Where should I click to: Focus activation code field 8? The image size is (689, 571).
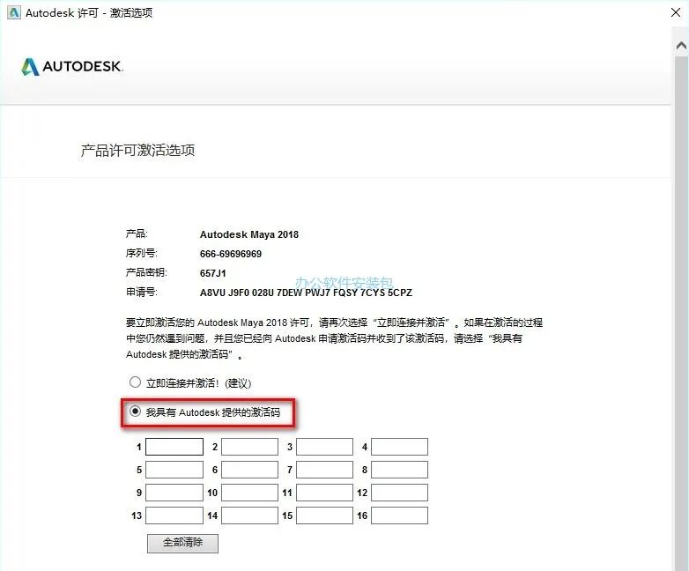coord(399,470)
